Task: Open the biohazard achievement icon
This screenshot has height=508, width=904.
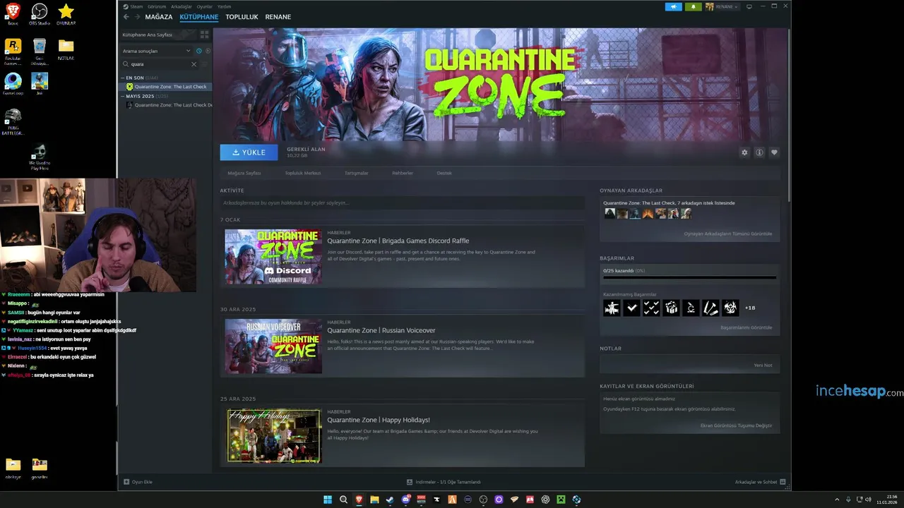Action: pos(730,308)
